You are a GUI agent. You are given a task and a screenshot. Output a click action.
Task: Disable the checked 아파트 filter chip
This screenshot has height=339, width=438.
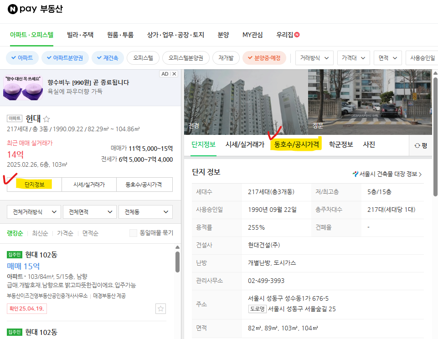click(22, 58)
